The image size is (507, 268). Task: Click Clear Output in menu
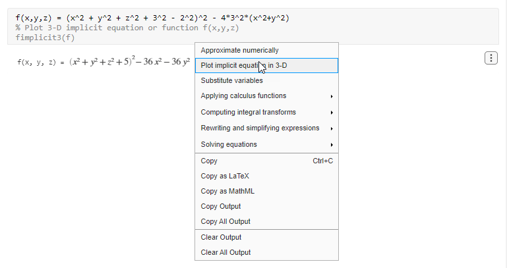[x=221, y=237]
